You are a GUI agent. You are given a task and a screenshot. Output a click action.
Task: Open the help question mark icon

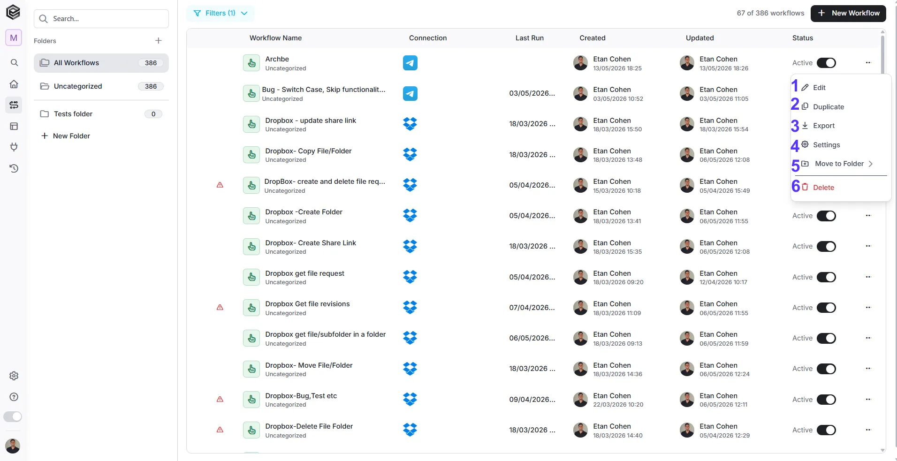click(14, 397)
